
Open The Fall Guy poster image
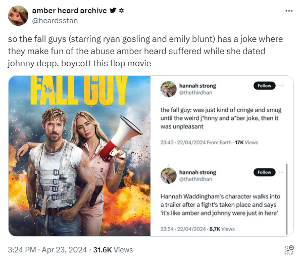tap(80, 156)
